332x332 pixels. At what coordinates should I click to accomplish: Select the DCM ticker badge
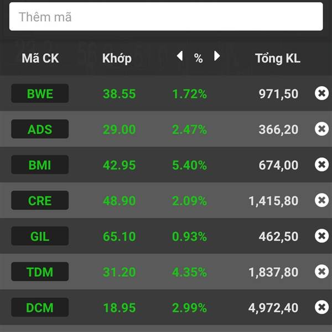pyautogui.click(x=40, y=307)
